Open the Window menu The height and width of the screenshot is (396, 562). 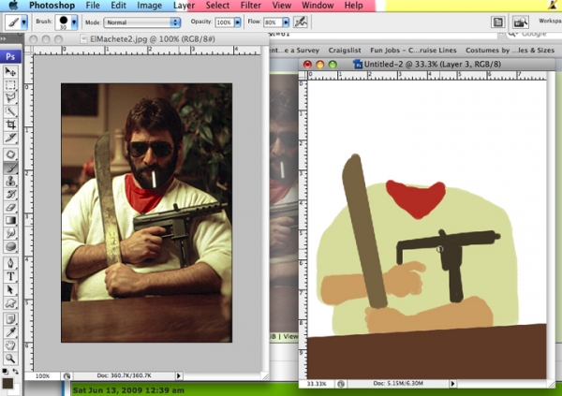318,6
